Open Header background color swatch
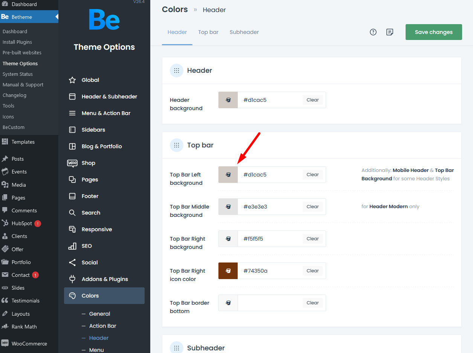473x353 pixels. click(x=228, y=100)
